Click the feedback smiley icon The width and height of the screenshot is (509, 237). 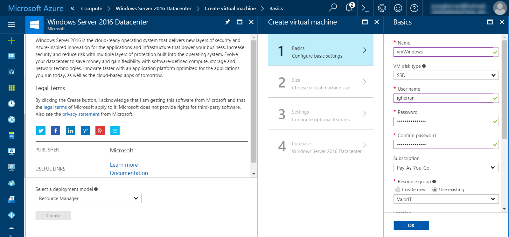coord(398,8)
